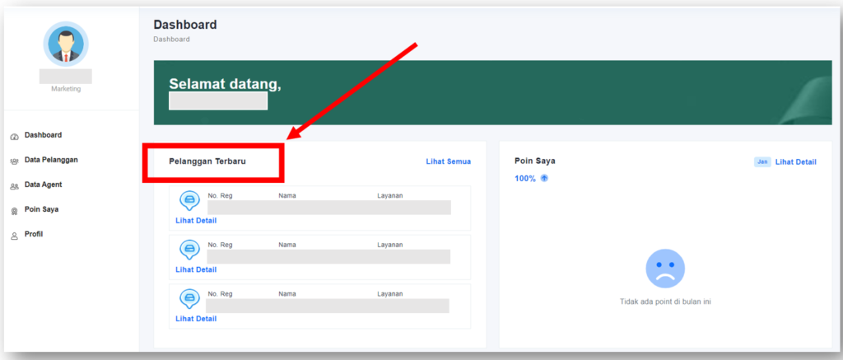Click the Pelanggan Terbaru card heading
Viewport: 843px width, 360px height.
tap(207, 161)
